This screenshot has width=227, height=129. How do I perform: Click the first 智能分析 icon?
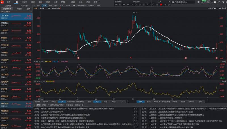pyautogui.click(x=116, y=5)
